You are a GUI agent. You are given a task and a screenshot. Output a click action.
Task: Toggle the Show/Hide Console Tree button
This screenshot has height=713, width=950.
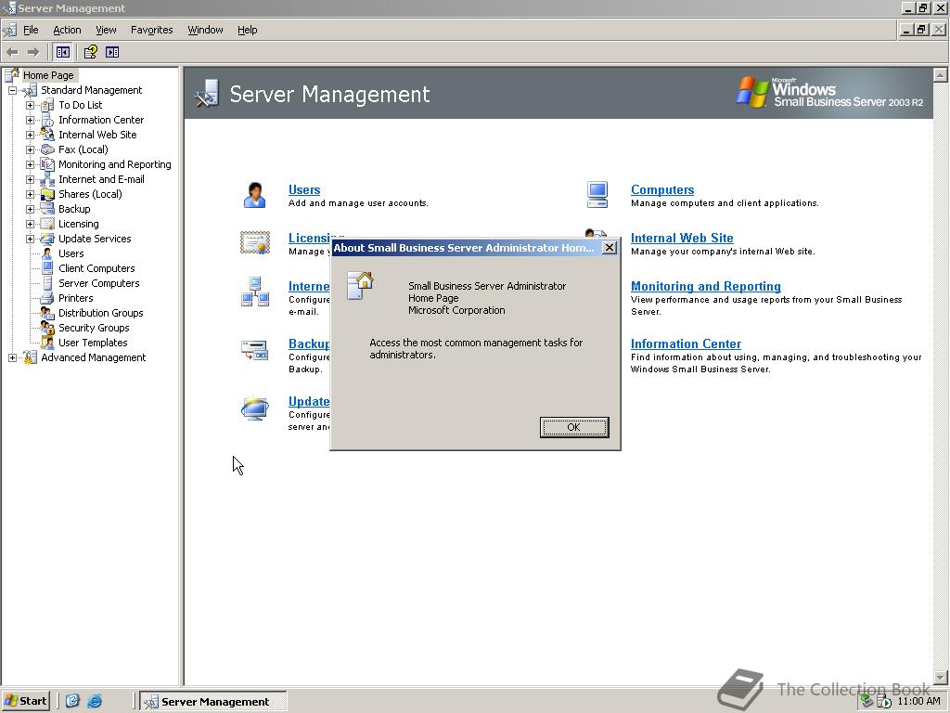pos(62,52)
